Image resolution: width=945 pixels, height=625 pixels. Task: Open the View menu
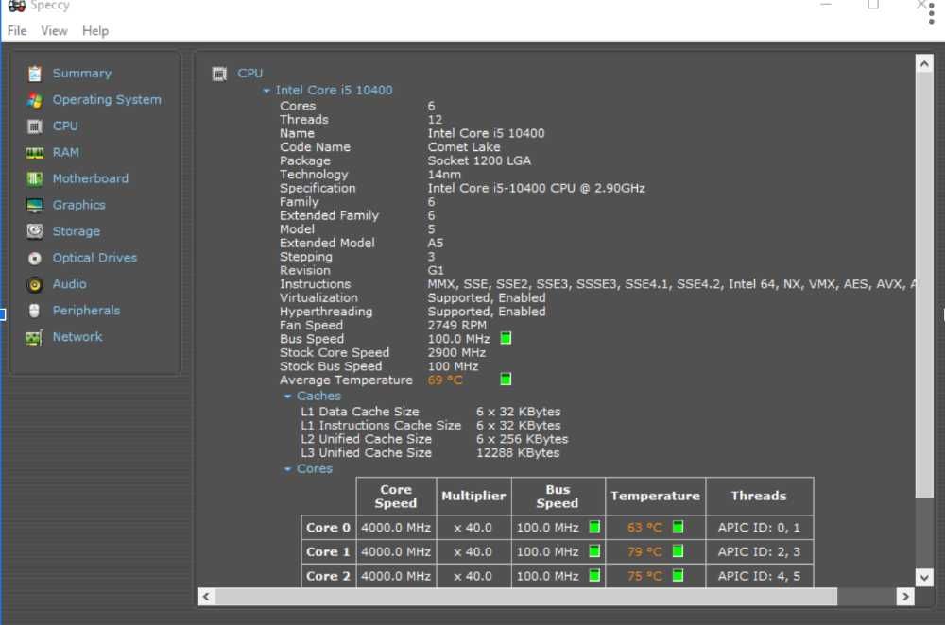[x=54, y=31]
